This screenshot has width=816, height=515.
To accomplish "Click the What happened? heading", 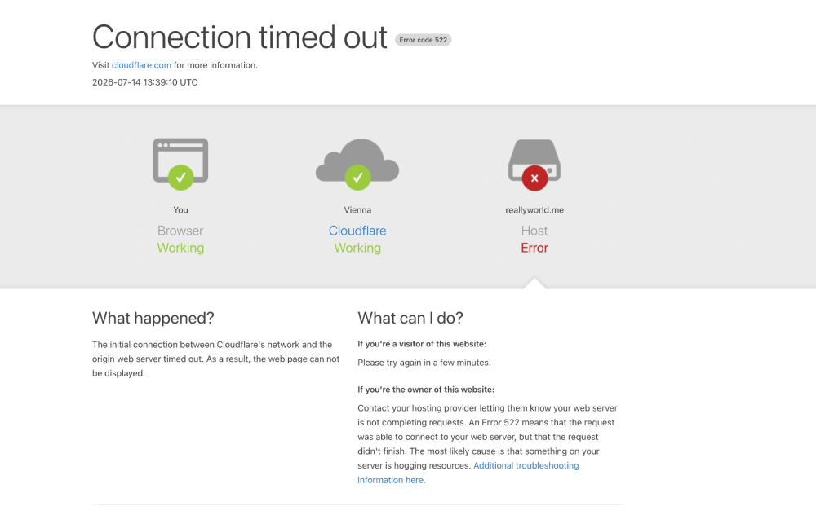I will [x=153, y=318].
